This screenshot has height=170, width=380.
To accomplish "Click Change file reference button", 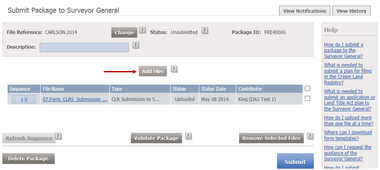I will pos(124,33).
